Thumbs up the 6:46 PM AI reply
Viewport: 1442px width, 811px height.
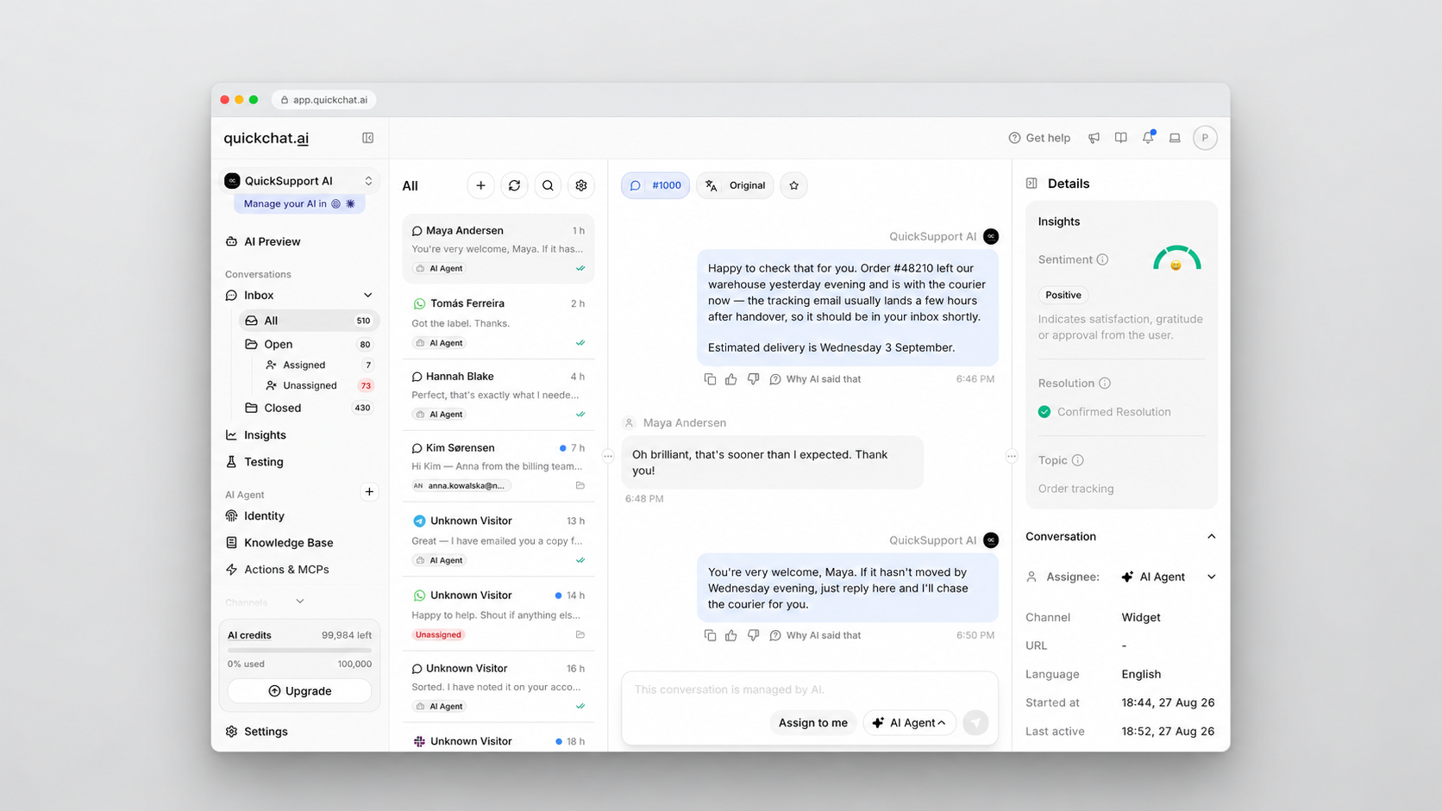[x=731, y=379]
